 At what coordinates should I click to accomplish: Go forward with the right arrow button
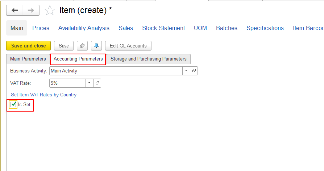31,11
